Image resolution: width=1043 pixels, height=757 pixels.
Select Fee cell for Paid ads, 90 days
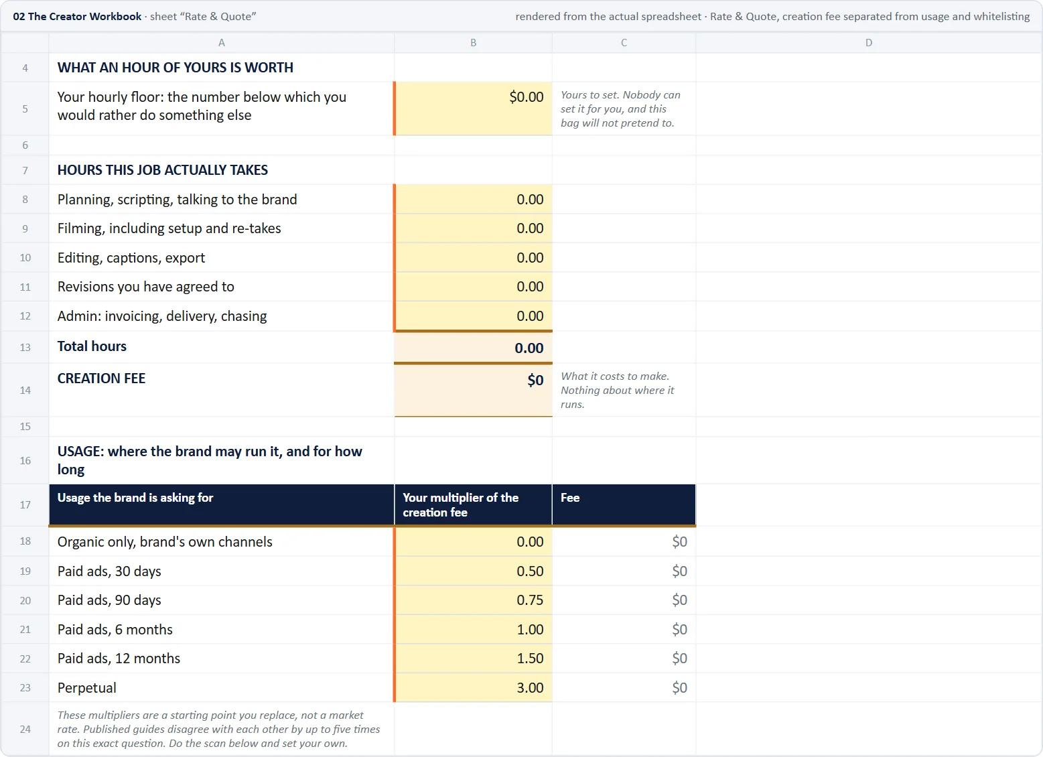click(x=624, y=600)
